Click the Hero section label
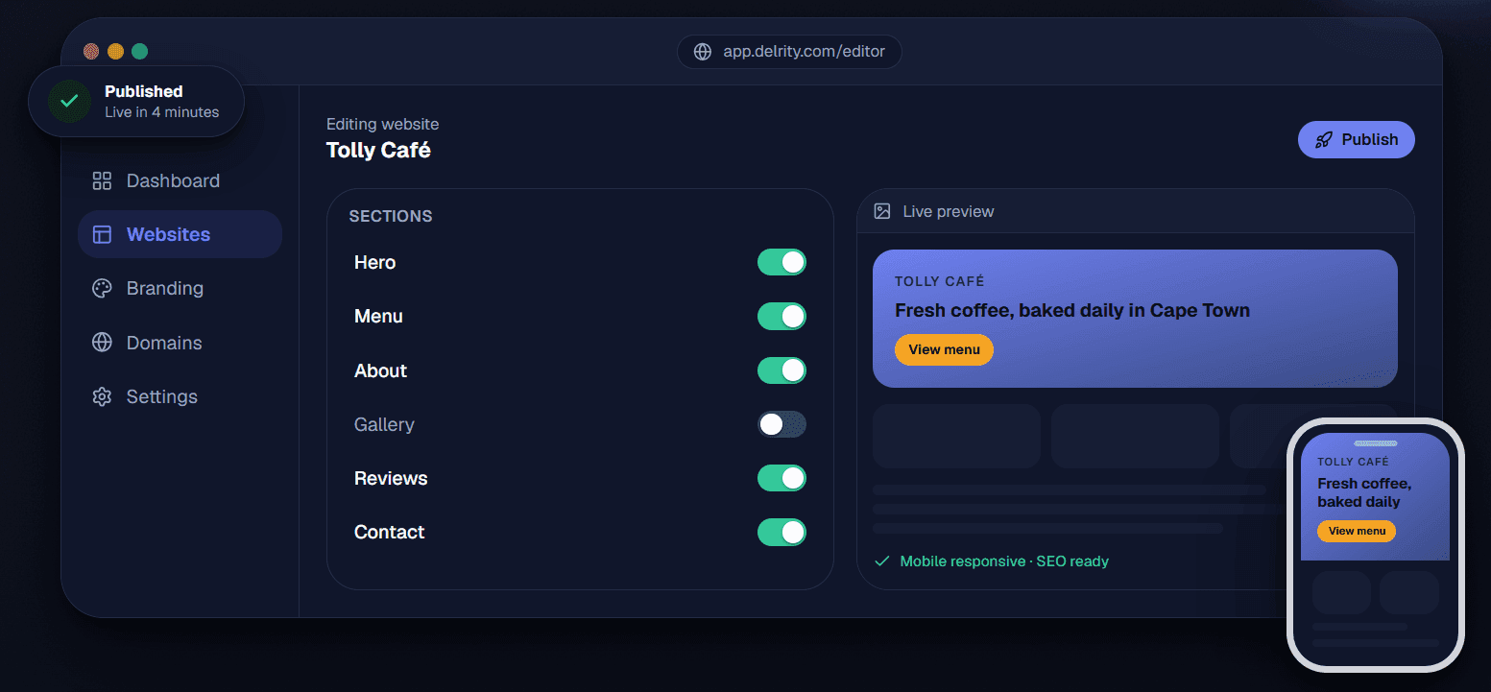 point(374,262)
